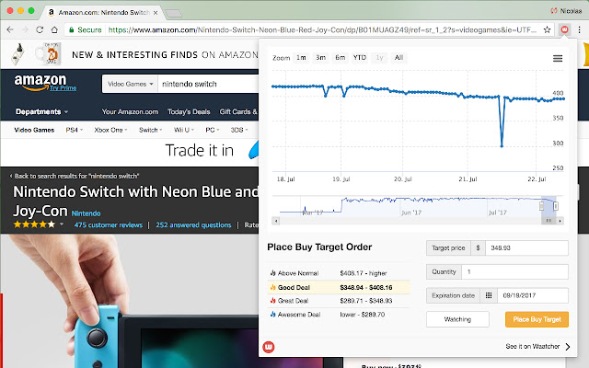Set chart zoom to 6m

pos(340,57)
